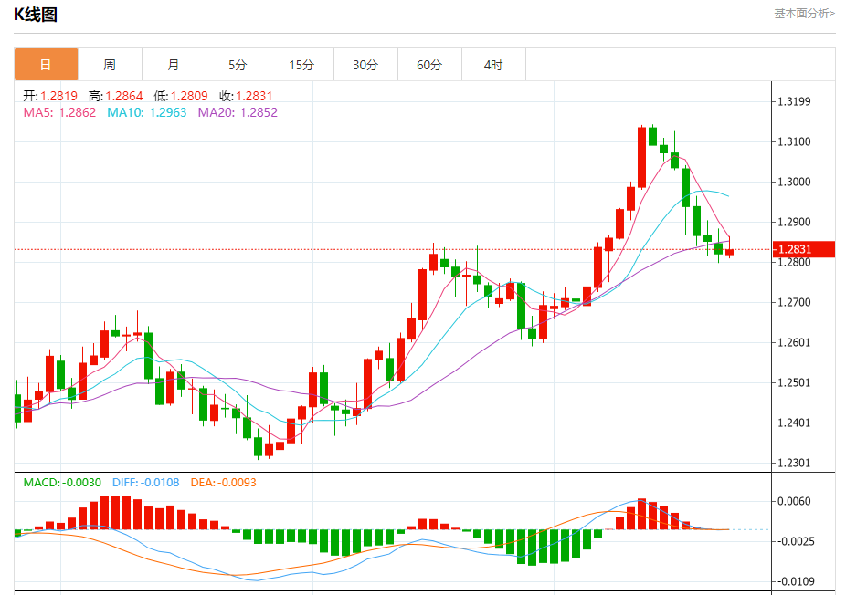Viewport: 846px width, 595px height.
Task: Click the 1.2700 price axis label
Action: coord(794,302)
